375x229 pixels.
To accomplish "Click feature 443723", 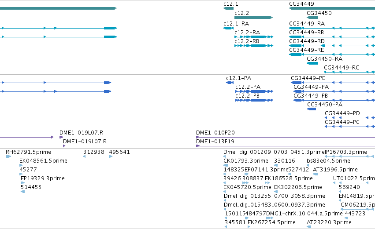I will coord(346,218).
